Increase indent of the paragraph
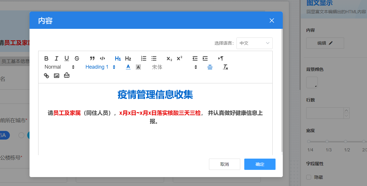367x186 pixels. [205, 59]
